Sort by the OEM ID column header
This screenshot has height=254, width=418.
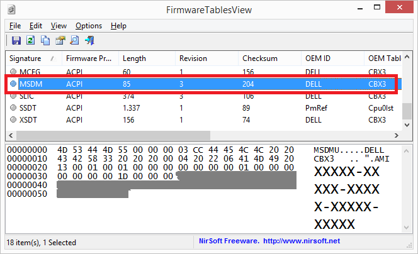pos(332,58)
